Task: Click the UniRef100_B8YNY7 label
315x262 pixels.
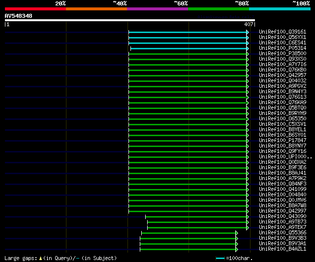Action: (283, 146)
